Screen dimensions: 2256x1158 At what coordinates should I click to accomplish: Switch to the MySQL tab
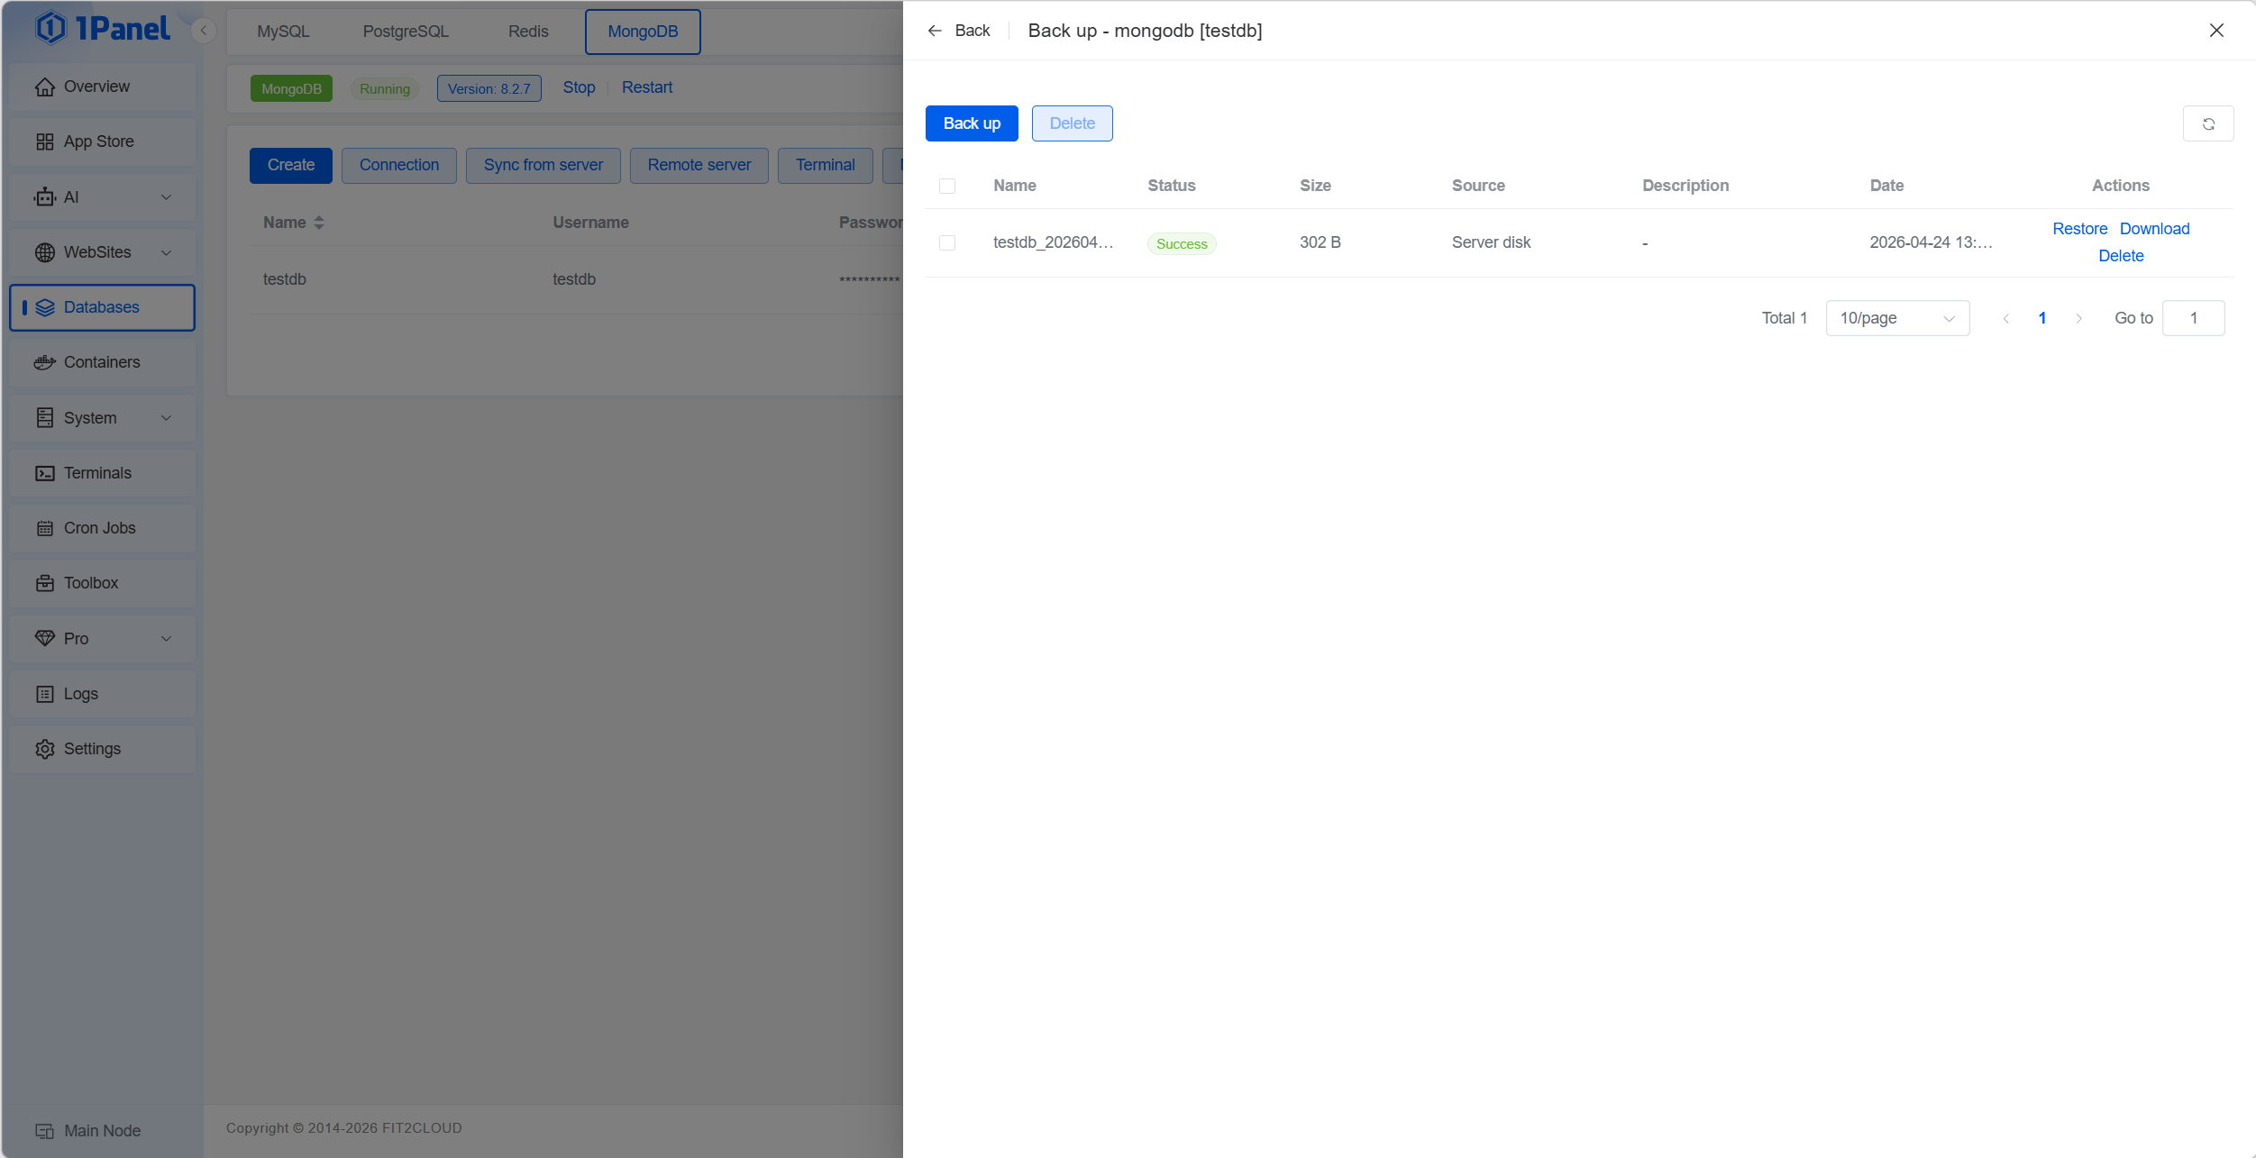[283, 32]
